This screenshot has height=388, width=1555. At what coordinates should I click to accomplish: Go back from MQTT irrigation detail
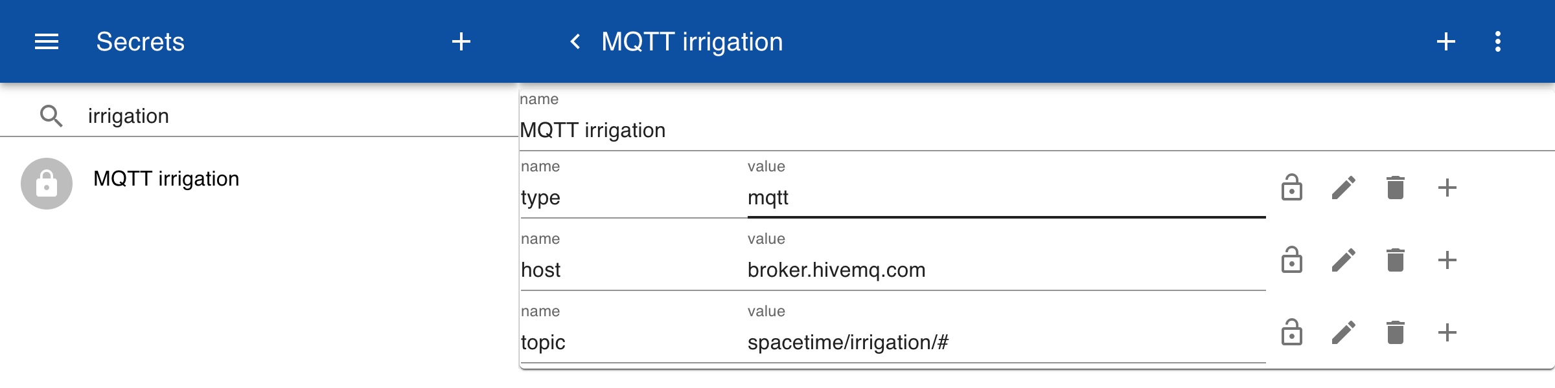tap(575, 42)
